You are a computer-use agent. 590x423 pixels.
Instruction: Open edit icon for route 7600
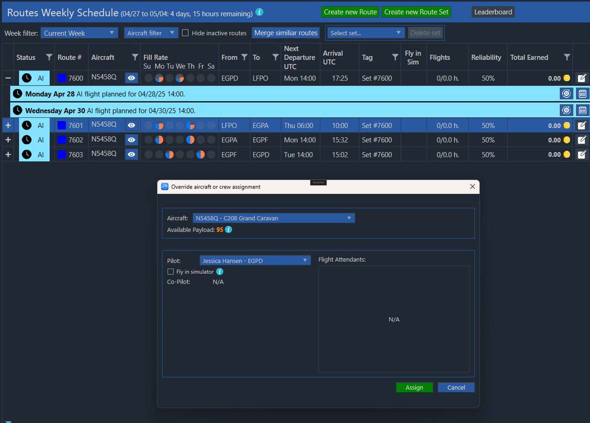point(582,78)
